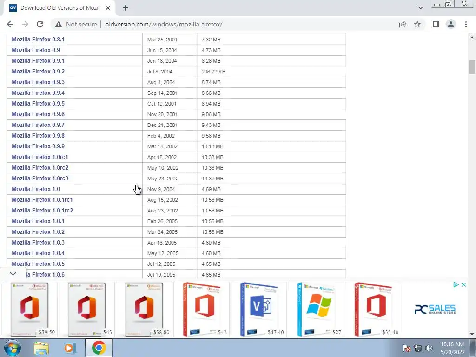Screen dimensions: 476x357
Task: Open Mozilla Firefox 0.9.5 link
Action: coord(38,104)
